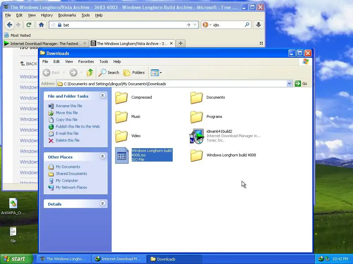
Task: Click Copy this file
Action: click(x=67, y=120)
